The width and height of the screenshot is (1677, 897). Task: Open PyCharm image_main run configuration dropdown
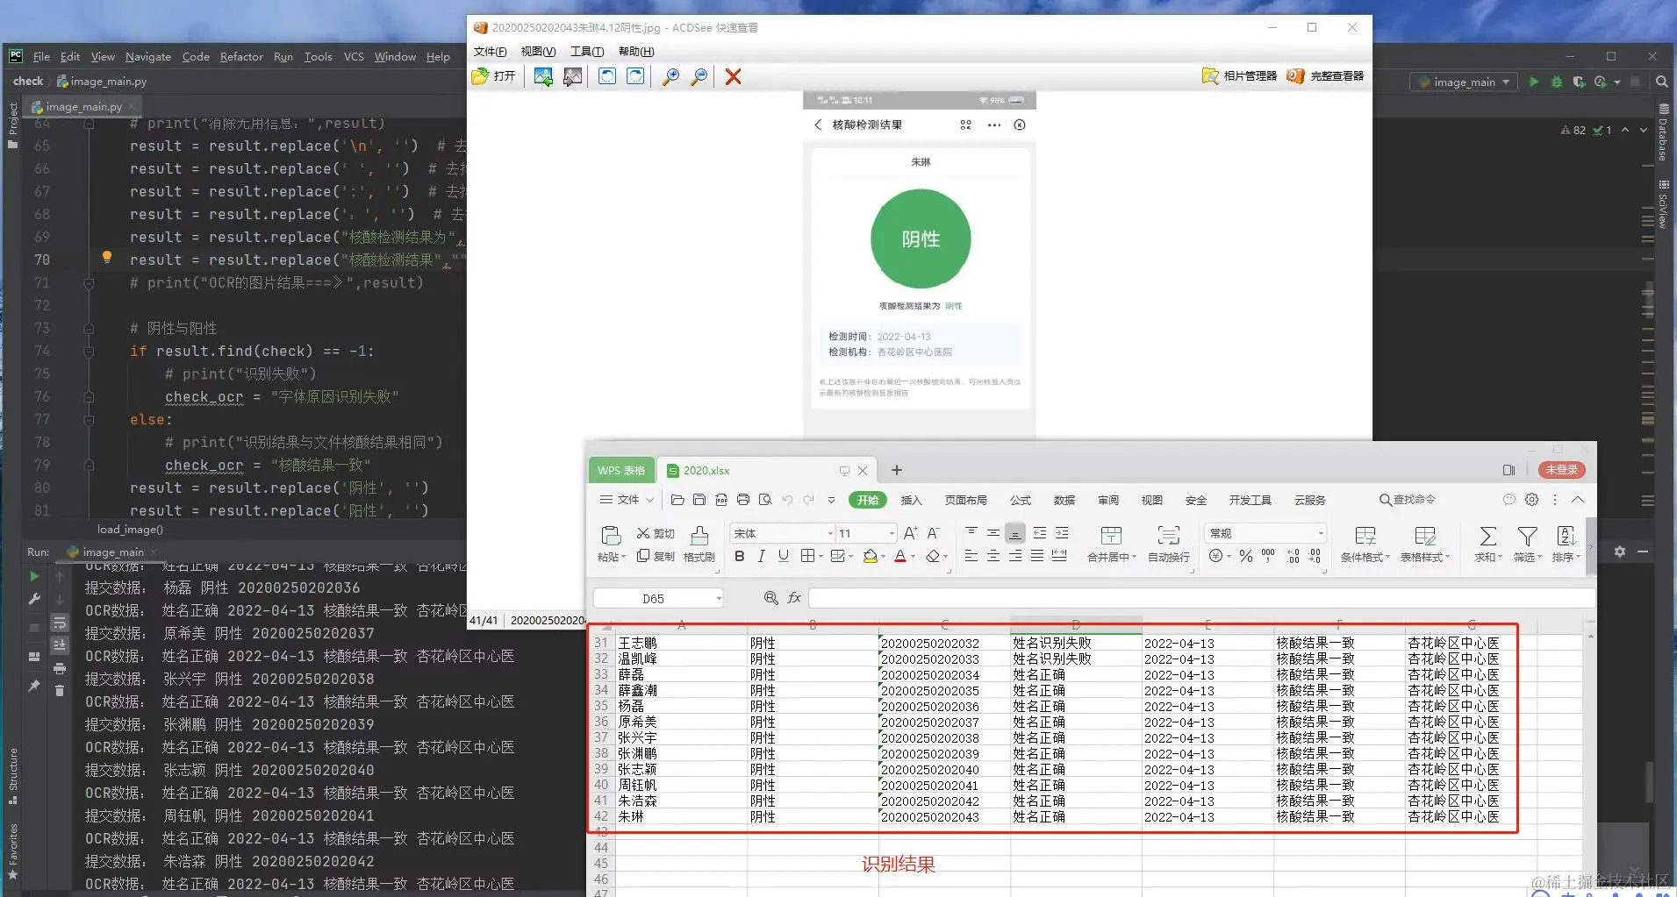click(1465, 82)
